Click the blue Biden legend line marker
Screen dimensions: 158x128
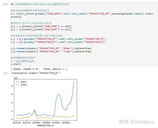pyautogui.click(x=18, y=83)
